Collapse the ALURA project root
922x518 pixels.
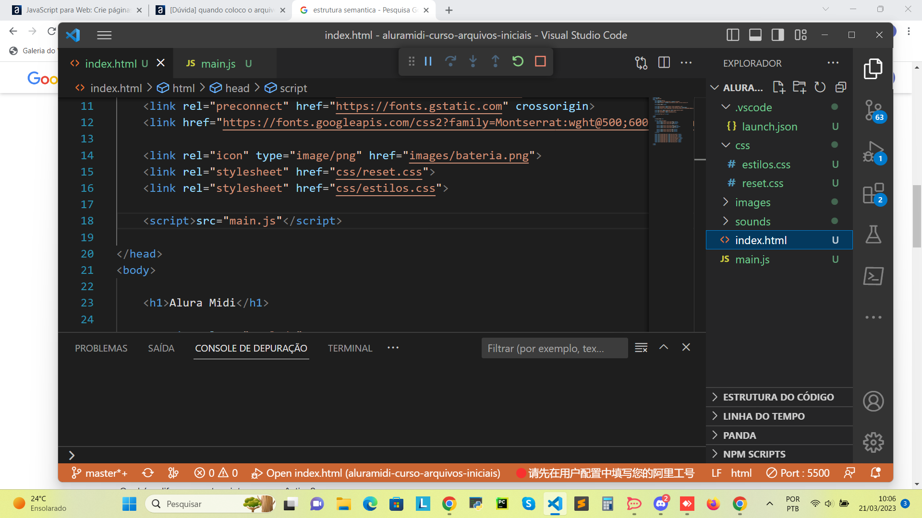[x=715, y=87]
